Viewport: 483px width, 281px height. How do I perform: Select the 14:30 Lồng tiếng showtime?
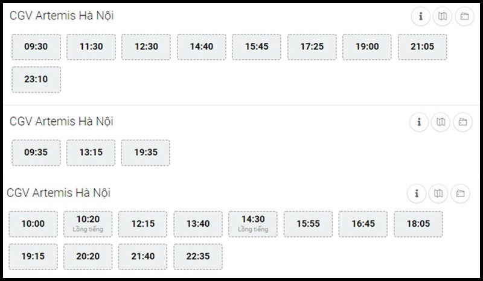click(x=253, y=224)
